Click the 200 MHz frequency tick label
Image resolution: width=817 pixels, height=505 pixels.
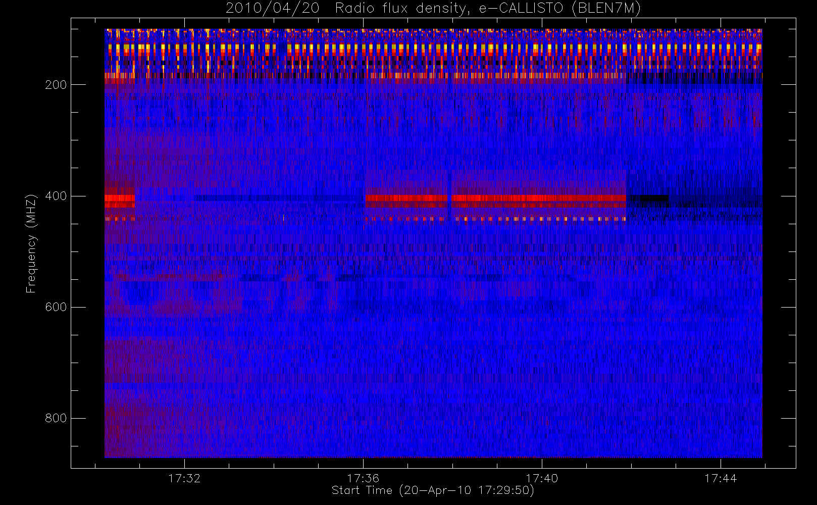point(56,85)
